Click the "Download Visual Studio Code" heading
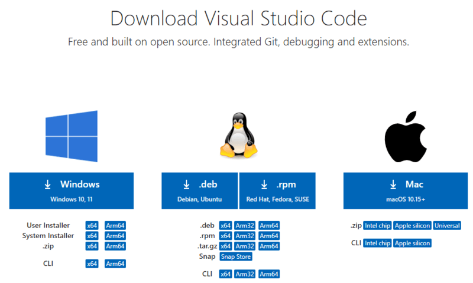Image resolution: width=473 pixels, height=283 pixels. tap(239, 18)
